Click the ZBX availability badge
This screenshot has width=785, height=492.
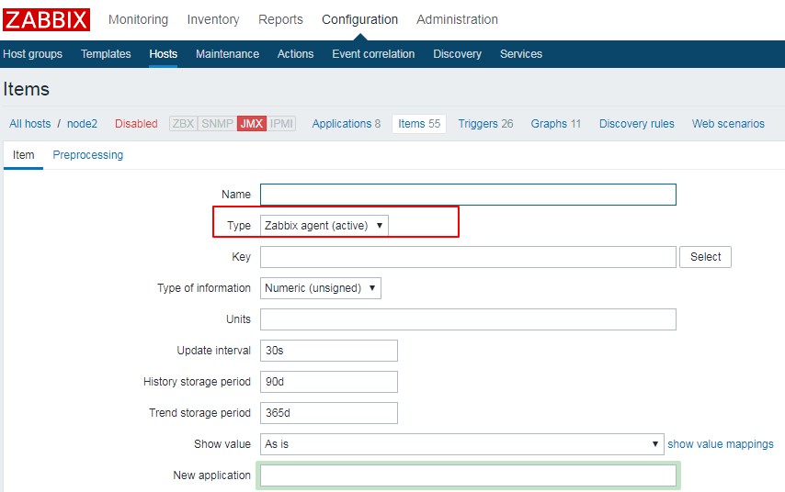184,124
